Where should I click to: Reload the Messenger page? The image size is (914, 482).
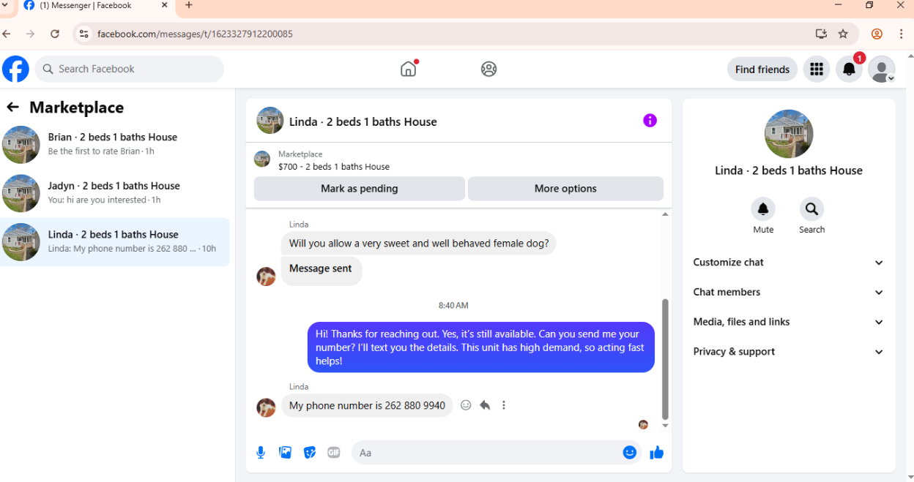point(55,34)
